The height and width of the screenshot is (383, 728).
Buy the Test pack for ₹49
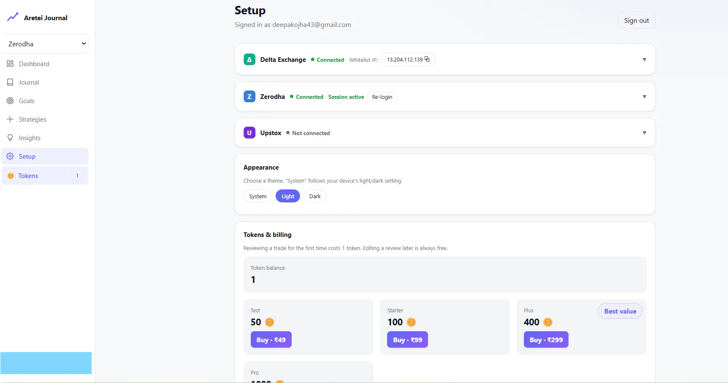coord(271,340)
